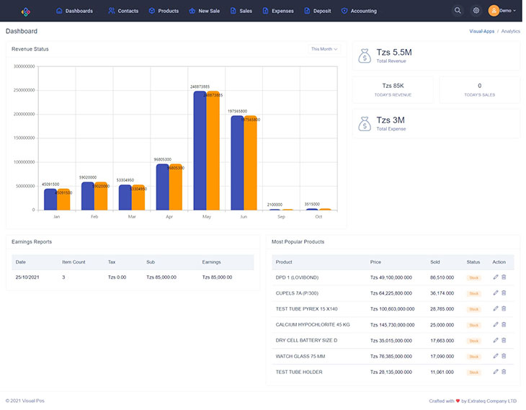Screen dimensions: 526x410
Task: Go to the New Sale menu
Action: [204, 11]
